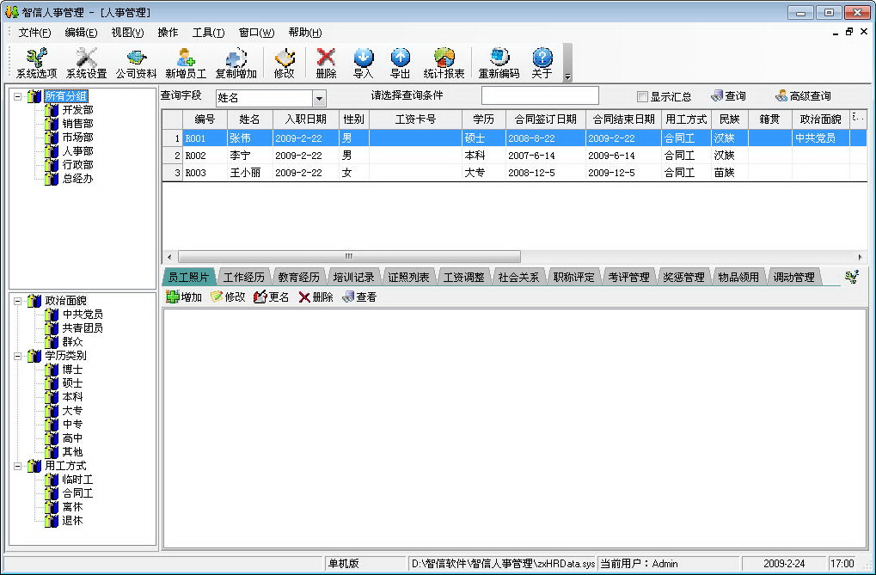Open 高级查询 advanced search
The image size is (876, 575).
coord(803,96)
